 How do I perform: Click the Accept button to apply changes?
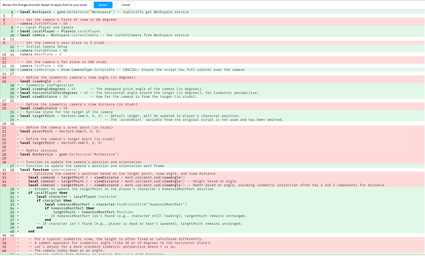[103, 5]
